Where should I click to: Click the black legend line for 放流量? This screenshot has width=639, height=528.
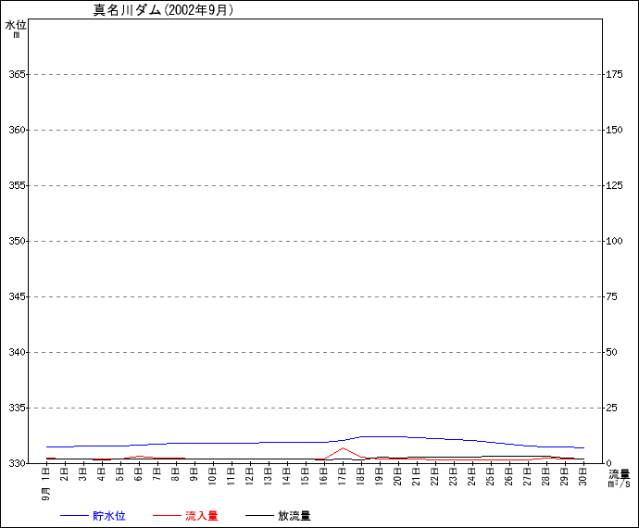[x=259, y=515]
